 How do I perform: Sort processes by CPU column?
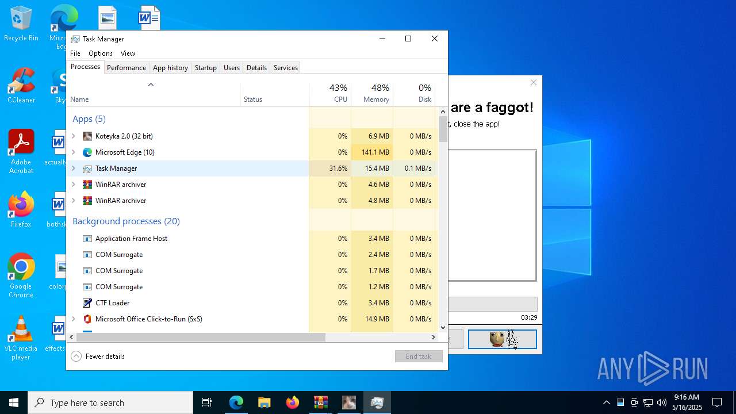pyautogui.click(x=330, y=94)
